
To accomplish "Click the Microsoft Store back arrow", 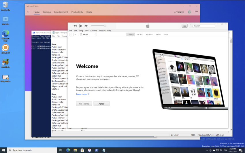I will 29,12.
